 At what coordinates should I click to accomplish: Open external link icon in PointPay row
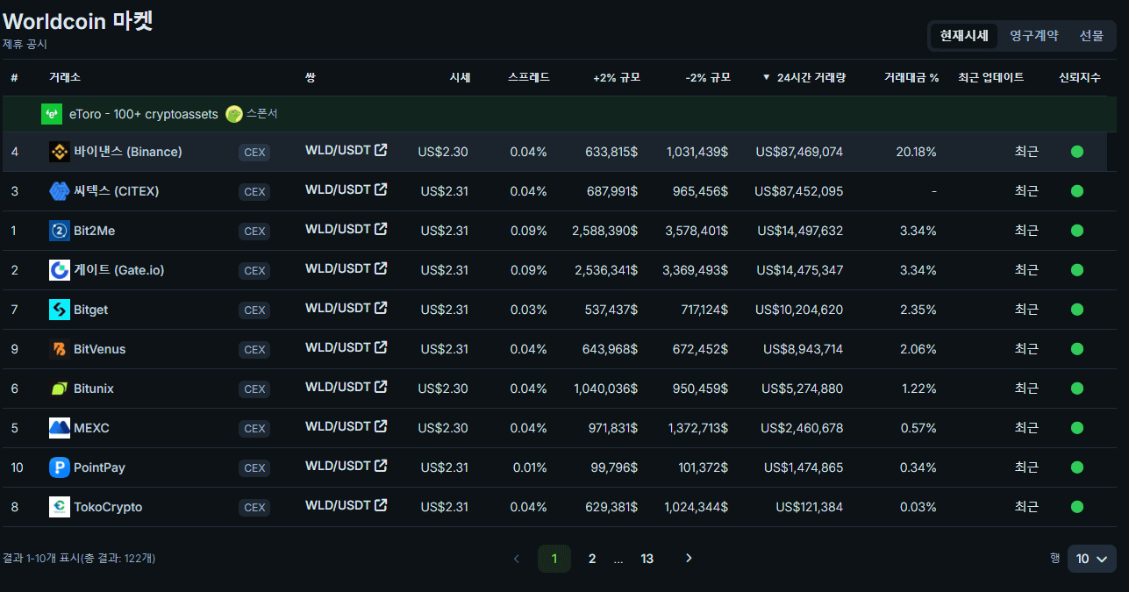coord(381,466)
